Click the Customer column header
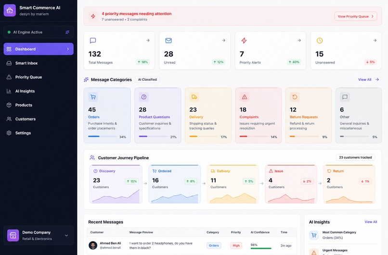Screen dimensions: 388x255 click(x=97, y=232)
